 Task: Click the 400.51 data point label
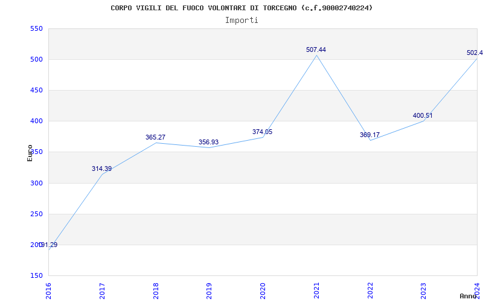[x=423, y=115]
